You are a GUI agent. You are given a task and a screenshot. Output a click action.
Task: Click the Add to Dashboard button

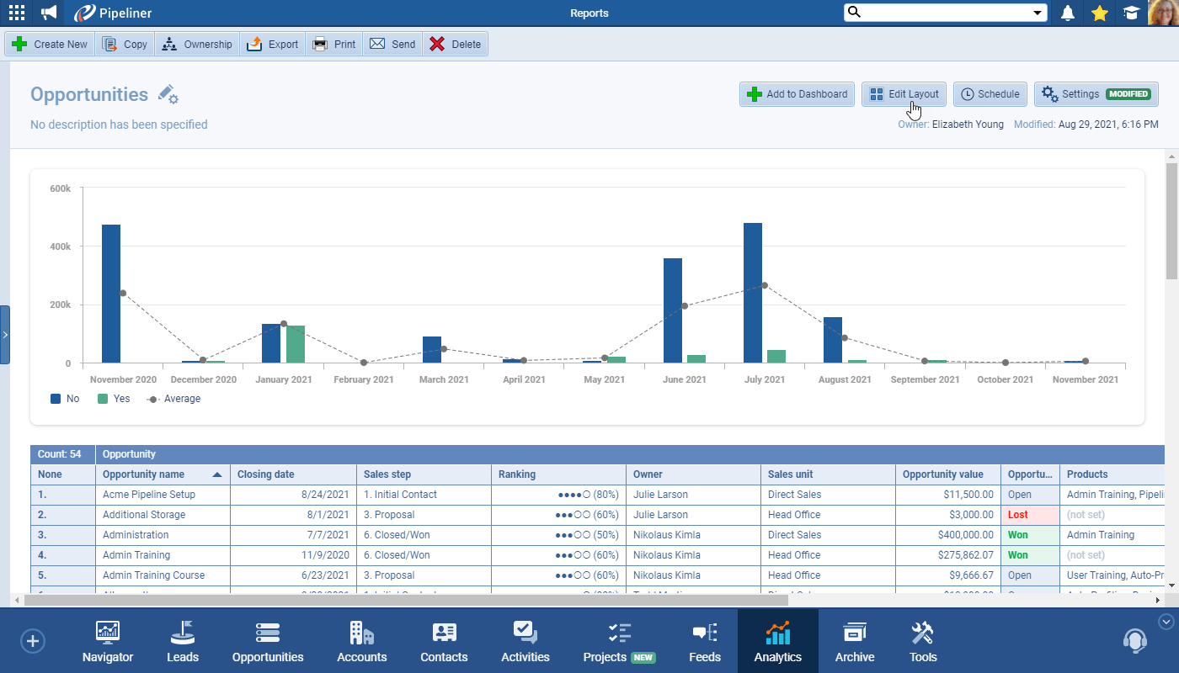pyautogui.click(x=796, y=93)
